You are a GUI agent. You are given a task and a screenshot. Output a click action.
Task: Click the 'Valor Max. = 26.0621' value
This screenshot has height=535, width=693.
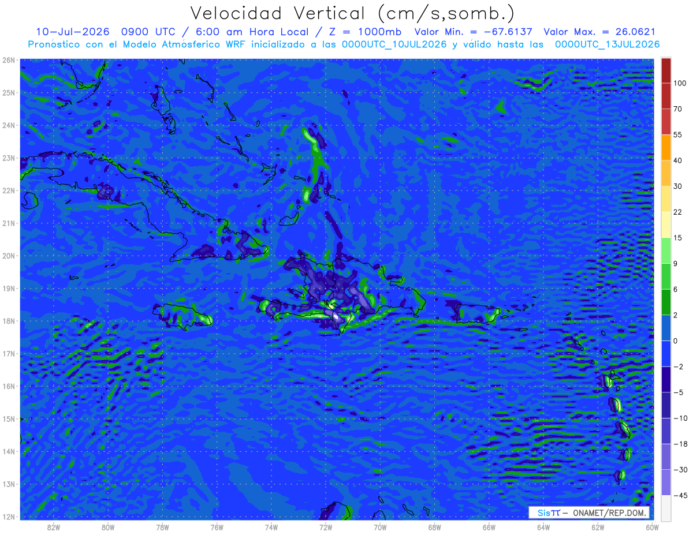pos(599,32)
